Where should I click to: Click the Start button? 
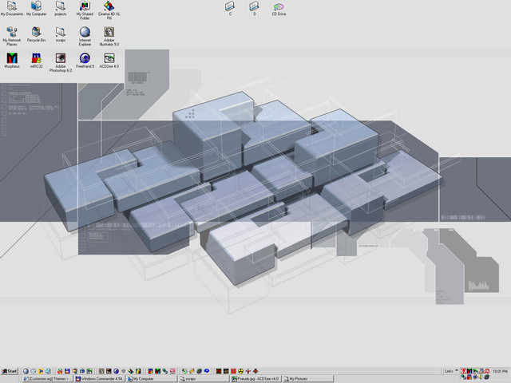pyautogui.click(x=10, y=371)
